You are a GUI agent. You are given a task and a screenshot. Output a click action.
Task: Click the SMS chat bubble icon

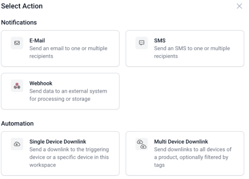(x=142, y=43)
